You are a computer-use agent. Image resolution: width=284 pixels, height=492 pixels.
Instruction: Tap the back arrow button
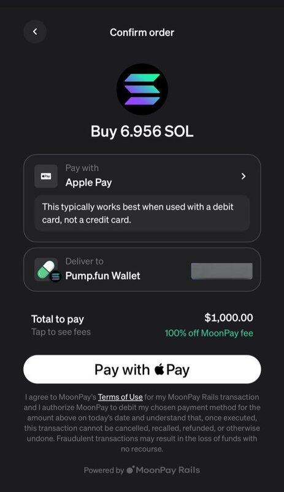(35, 32)
